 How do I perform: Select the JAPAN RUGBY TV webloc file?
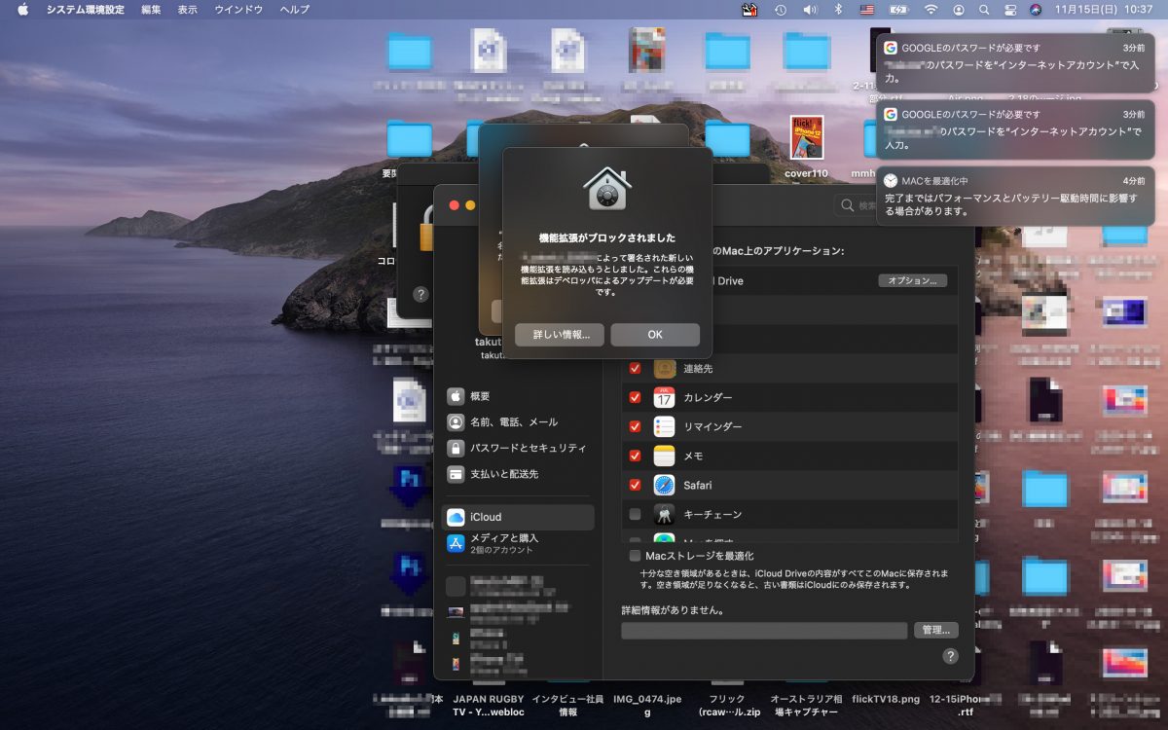tap(489, 706)
